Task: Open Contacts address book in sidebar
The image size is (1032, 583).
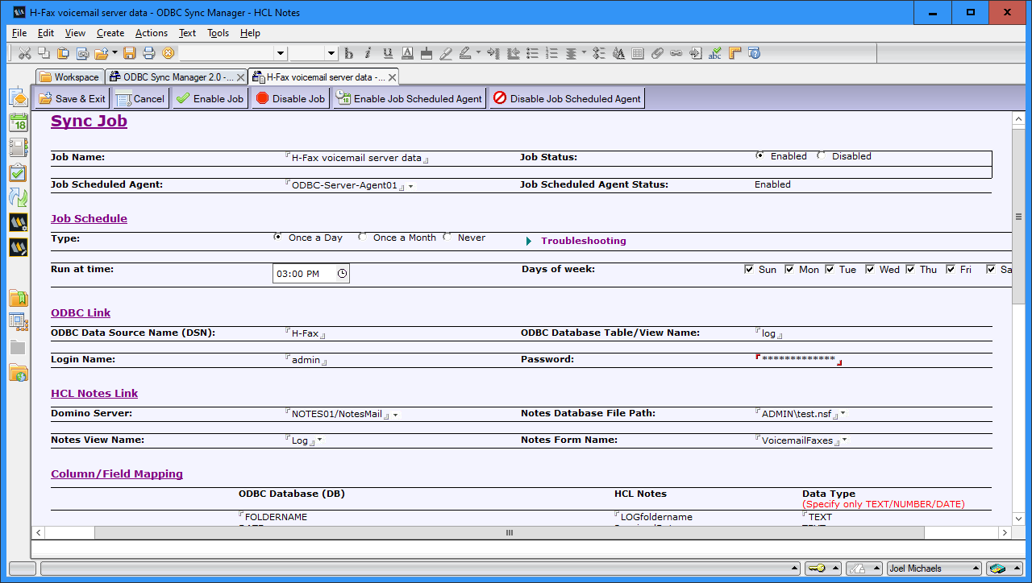Action: tap(18, 147)
